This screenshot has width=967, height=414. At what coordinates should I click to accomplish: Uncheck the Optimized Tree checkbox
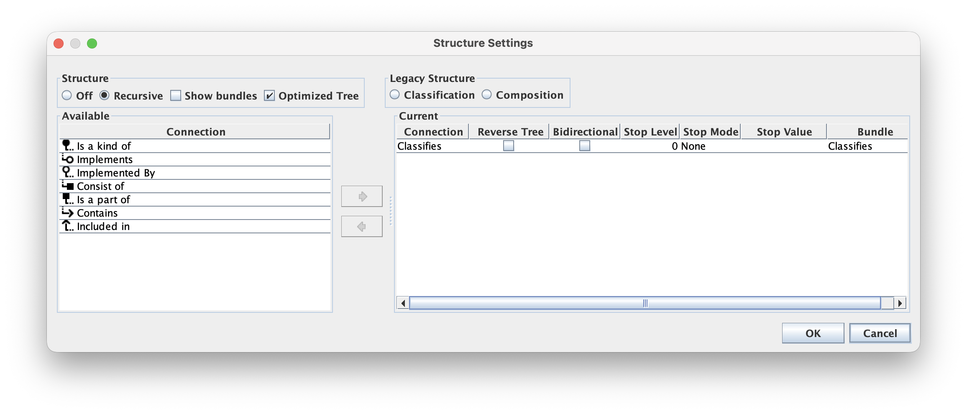coord(269,96)
